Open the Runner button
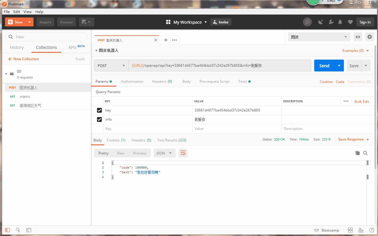Viewport: 378px width, 236px height. 66,22
